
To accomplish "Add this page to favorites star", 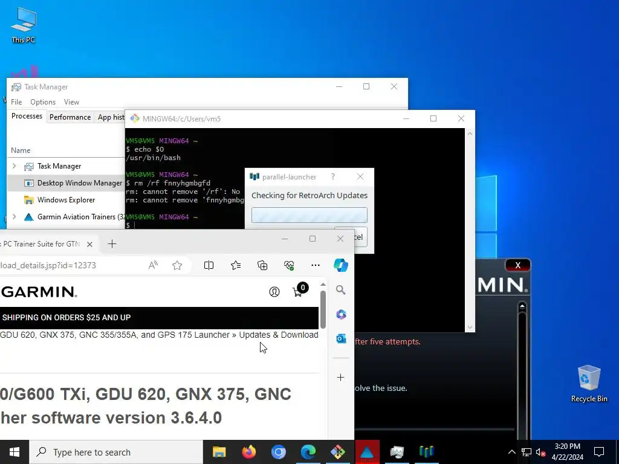I will [177, 266].
